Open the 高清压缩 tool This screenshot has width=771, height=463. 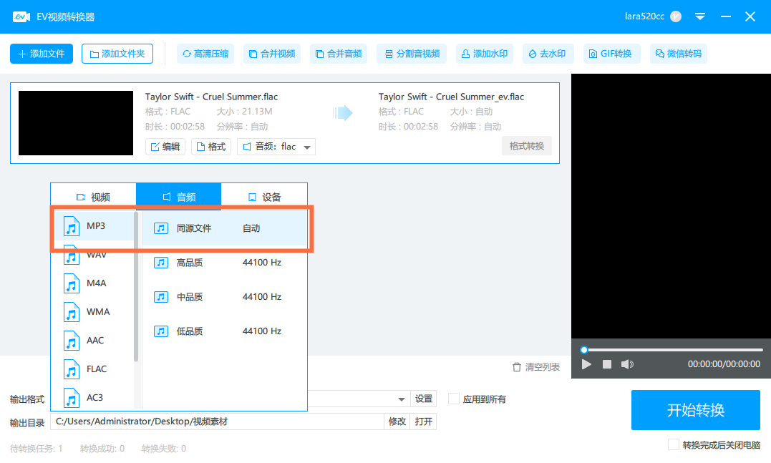point(205,54)
